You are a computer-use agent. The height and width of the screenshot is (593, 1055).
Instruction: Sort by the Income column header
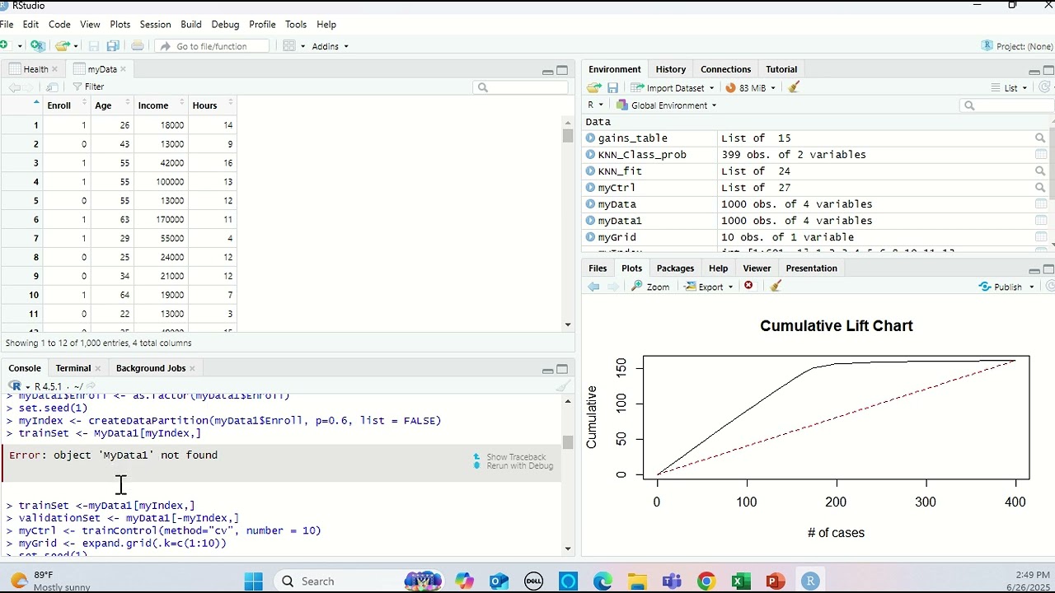coord(160,105)
